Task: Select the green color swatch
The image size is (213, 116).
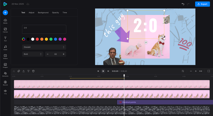Action: [51, 39]
